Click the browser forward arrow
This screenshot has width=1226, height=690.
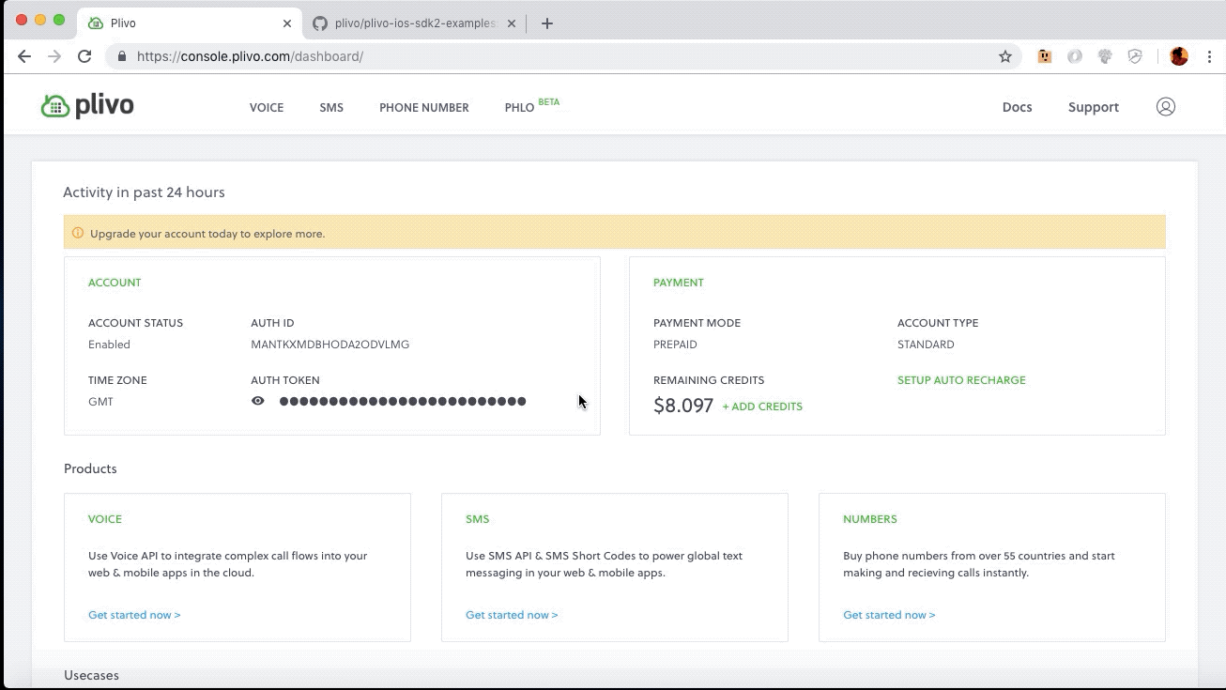[x=54, y=56]
